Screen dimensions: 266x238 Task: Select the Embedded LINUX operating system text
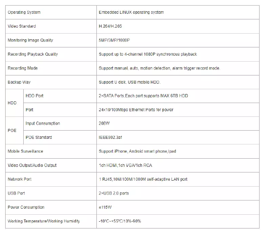(x=131, y=13)
